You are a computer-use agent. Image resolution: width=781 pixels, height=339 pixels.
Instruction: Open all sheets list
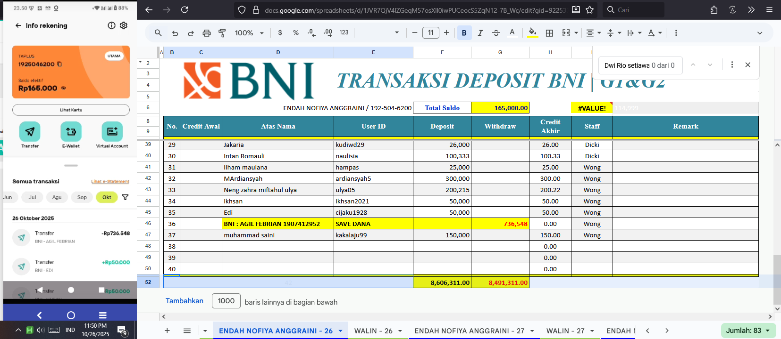tap(187, 331)
